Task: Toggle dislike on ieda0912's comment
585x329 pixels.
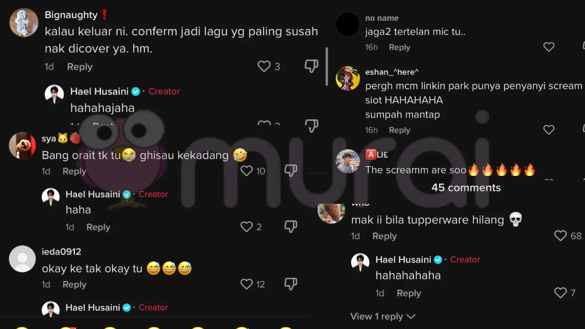Action: pyautogui.click(x=291, y=284)
